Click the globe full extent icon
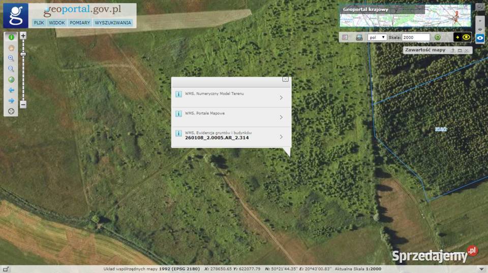 click(11, 80)
